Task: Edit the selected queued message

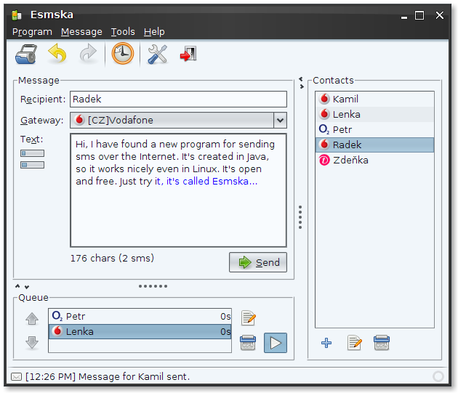Action: (249, 318)
